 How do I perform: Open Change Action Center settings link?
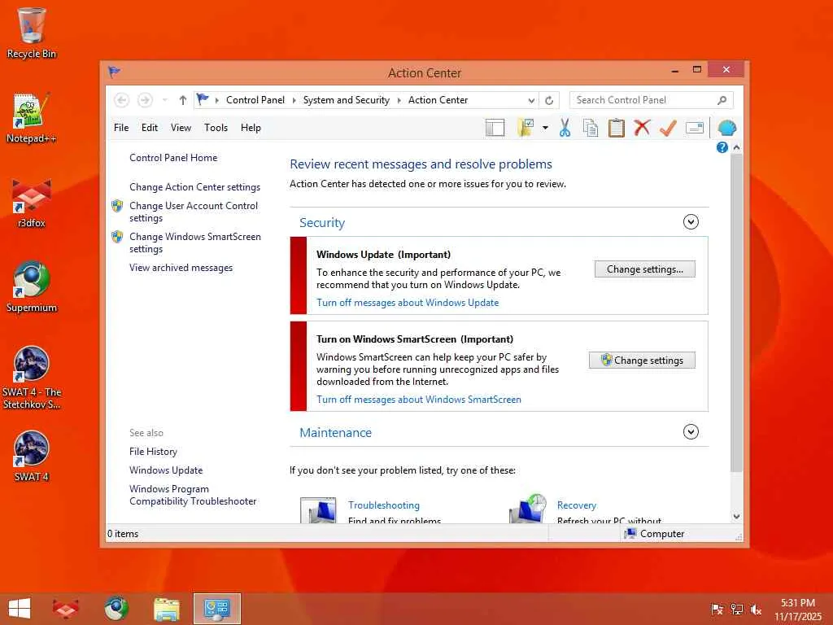pos(194,187)
